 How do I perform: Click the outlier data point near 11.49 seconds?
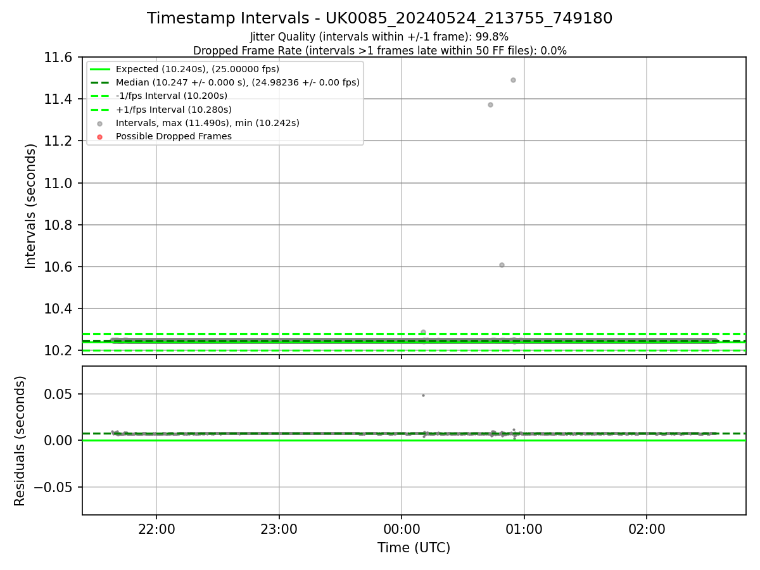pos(513,80)
